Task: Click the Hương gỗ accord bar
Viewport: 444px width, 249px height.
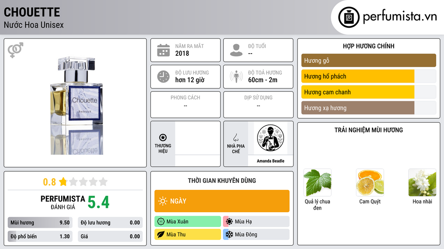Action: pos(369,61)
